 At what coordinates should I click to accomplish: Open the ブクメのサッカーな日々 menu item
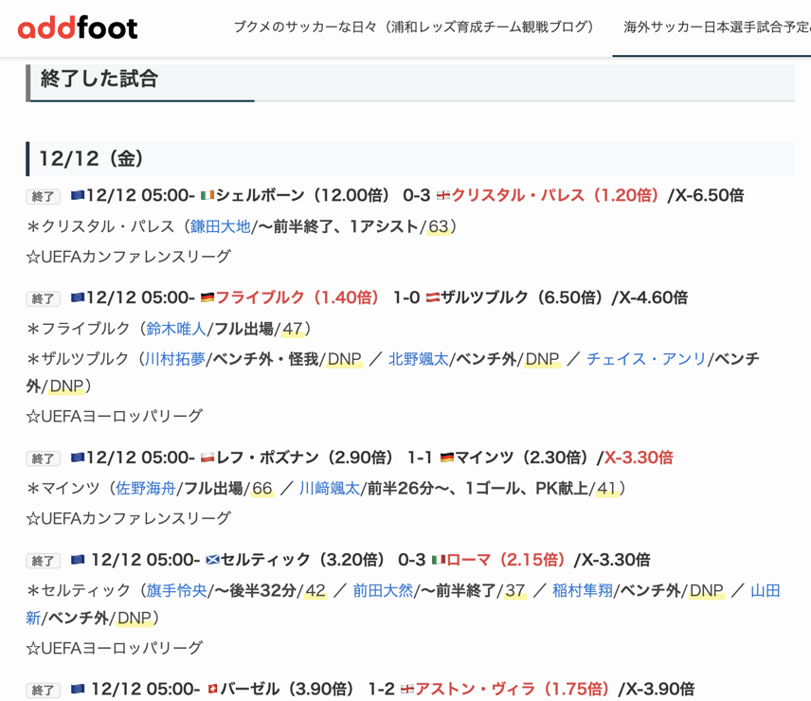click(414, 27)
